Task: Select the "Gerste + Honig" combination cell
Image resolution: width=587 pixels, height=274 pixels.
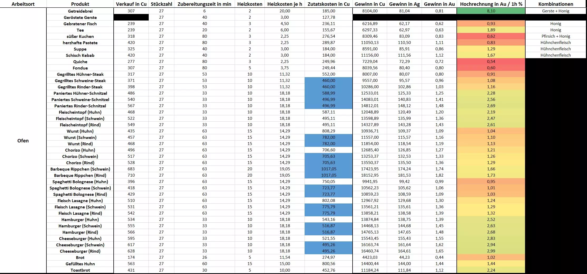Action: pos(556,11)
